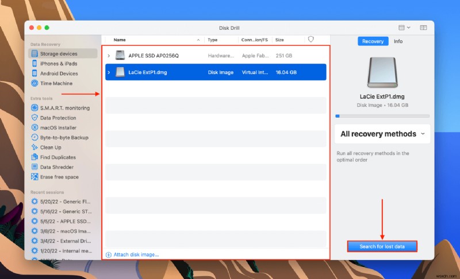Open 1/20/22 Internal me... session

click(66, 251)
